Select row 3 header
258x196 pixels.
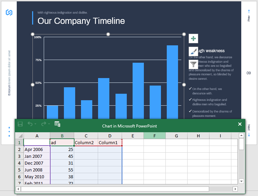click(19, 156)
